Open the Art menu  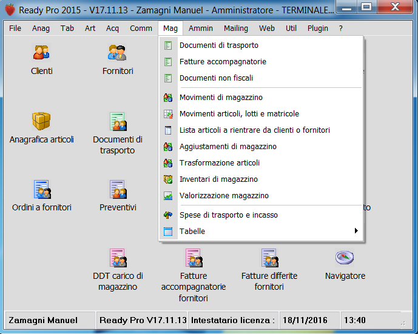pos(90,28)
